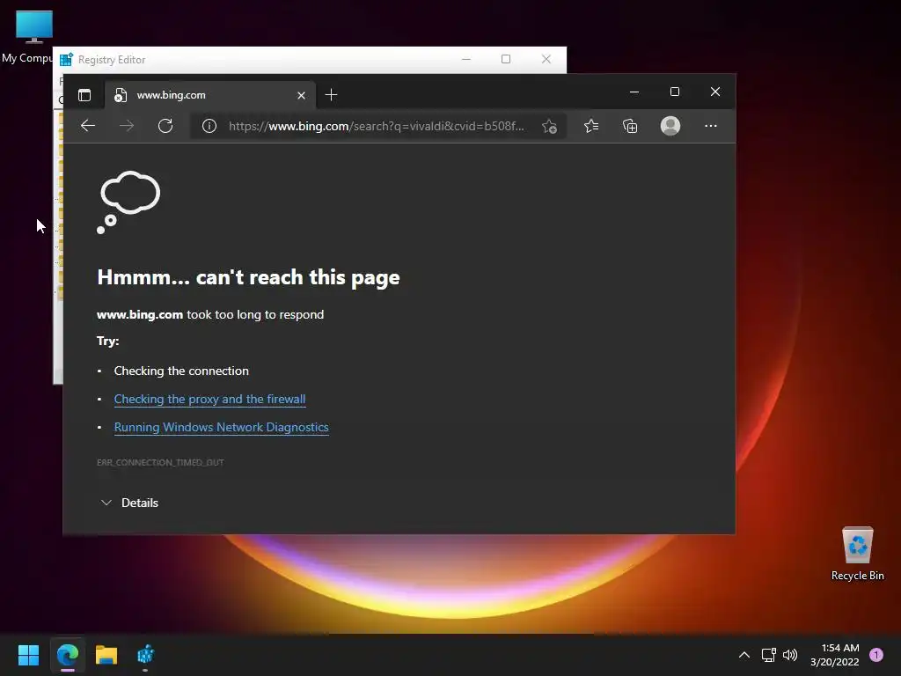Click the ERR_CONNECTION_TIMED_OUT text
This screenshot has width=901, height=676.
pyautogui.click(x=160, y=462)
